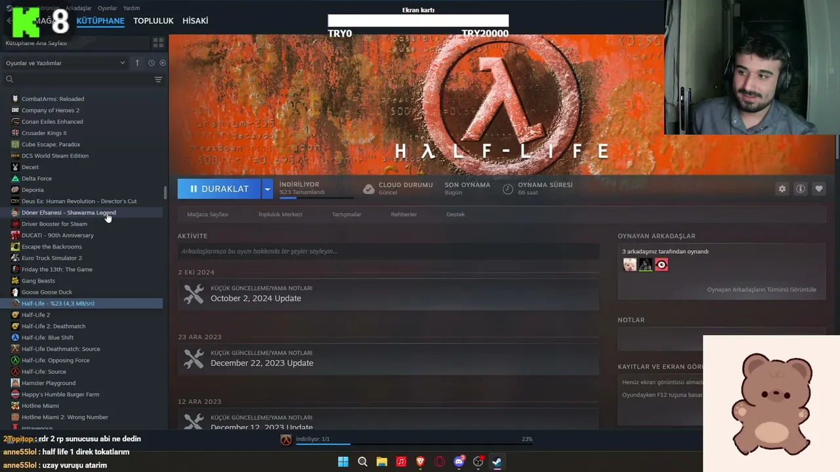840x472 pixels.
Task: Open the Yardım menu
Action: click(x=131, y=8)
